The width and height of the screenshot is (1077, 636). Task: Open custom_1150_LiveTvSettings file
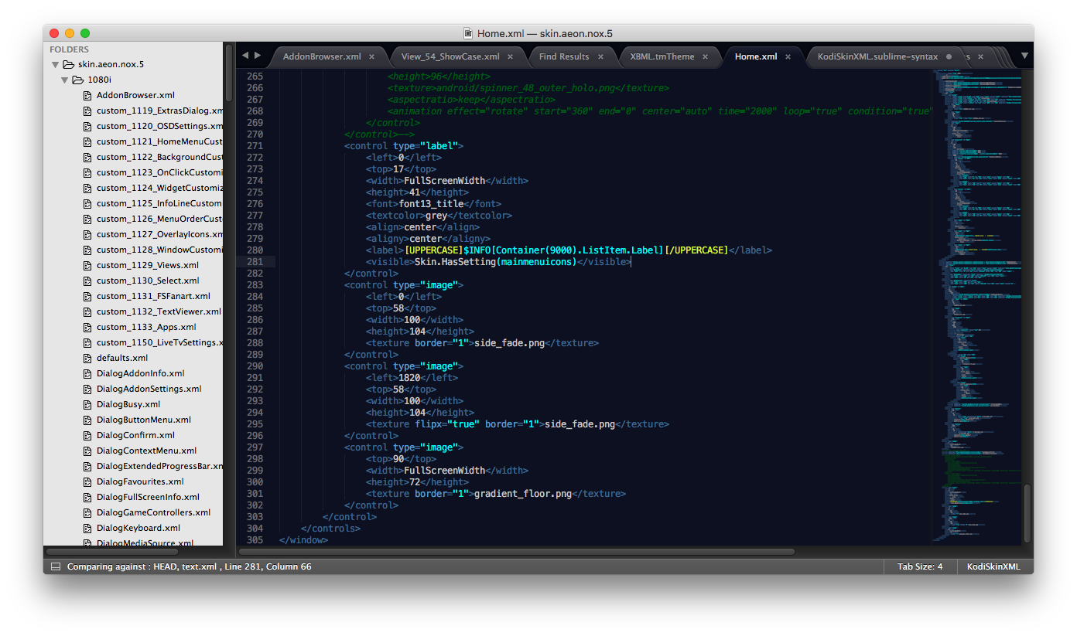[x=159, y=342]
